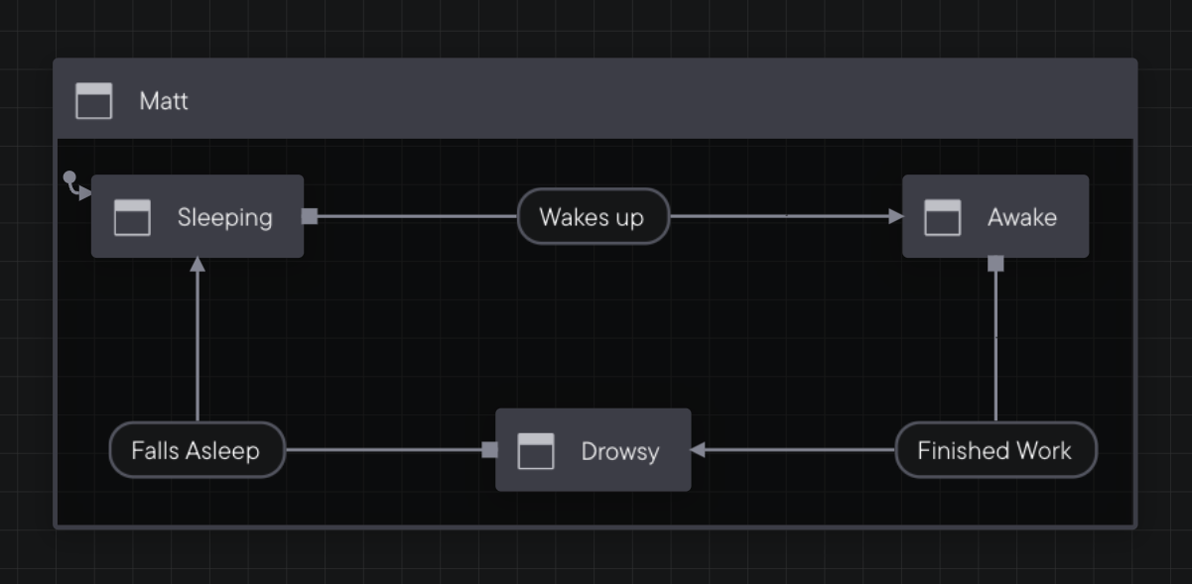Select the Finished Work event label
1192x584 pixels.
tap(995, 450)
